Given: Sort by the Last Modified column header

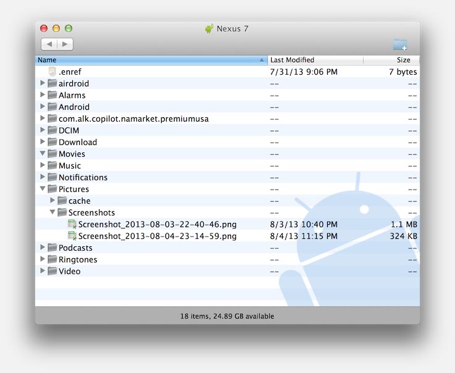Looking at the screenshot, I should point(315,60).
